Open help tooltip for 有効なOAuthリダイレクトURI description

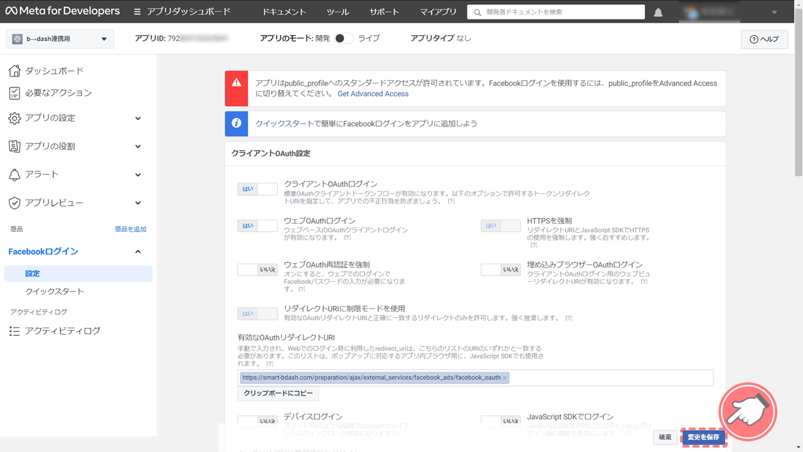[x=270, y=363]
